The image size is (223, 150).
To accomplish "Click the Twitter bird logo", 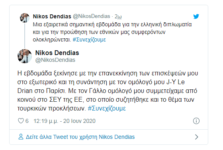I will 196,16.
